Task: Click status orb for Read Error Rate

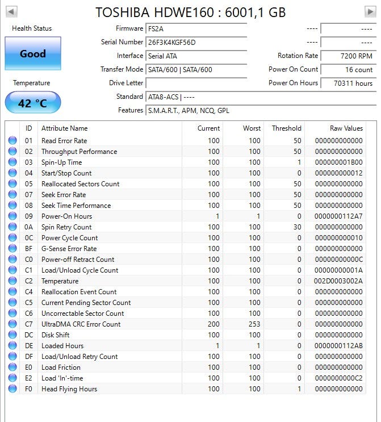Action: click(12, 140)
